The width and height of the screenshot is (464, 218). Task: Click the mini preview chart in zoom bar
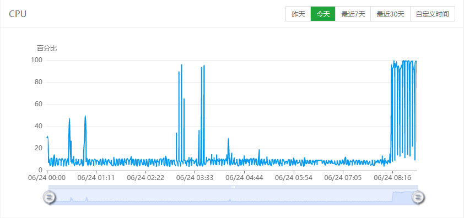[x=233, y=197]
